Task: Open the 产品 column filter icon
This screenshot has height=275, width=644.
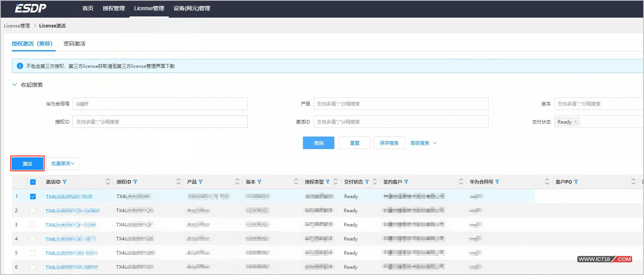Action: tap(201, 182)
